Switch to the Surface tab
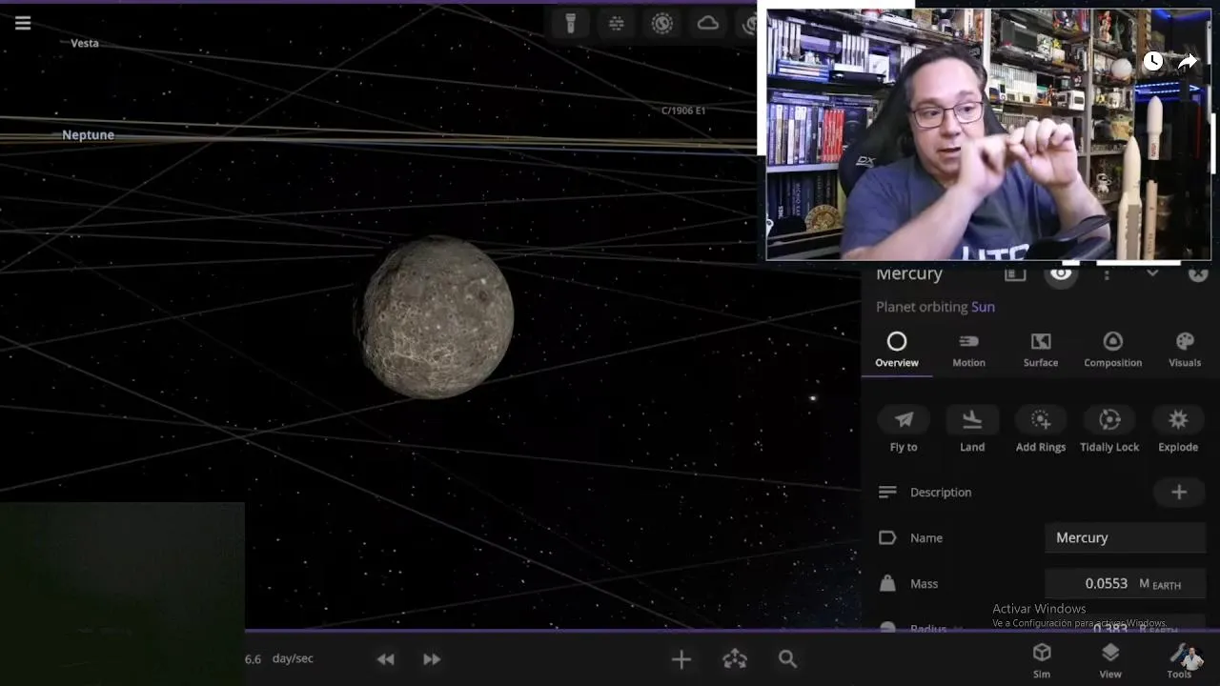This screenshot has width=1220, height=686. (1041, 350)
